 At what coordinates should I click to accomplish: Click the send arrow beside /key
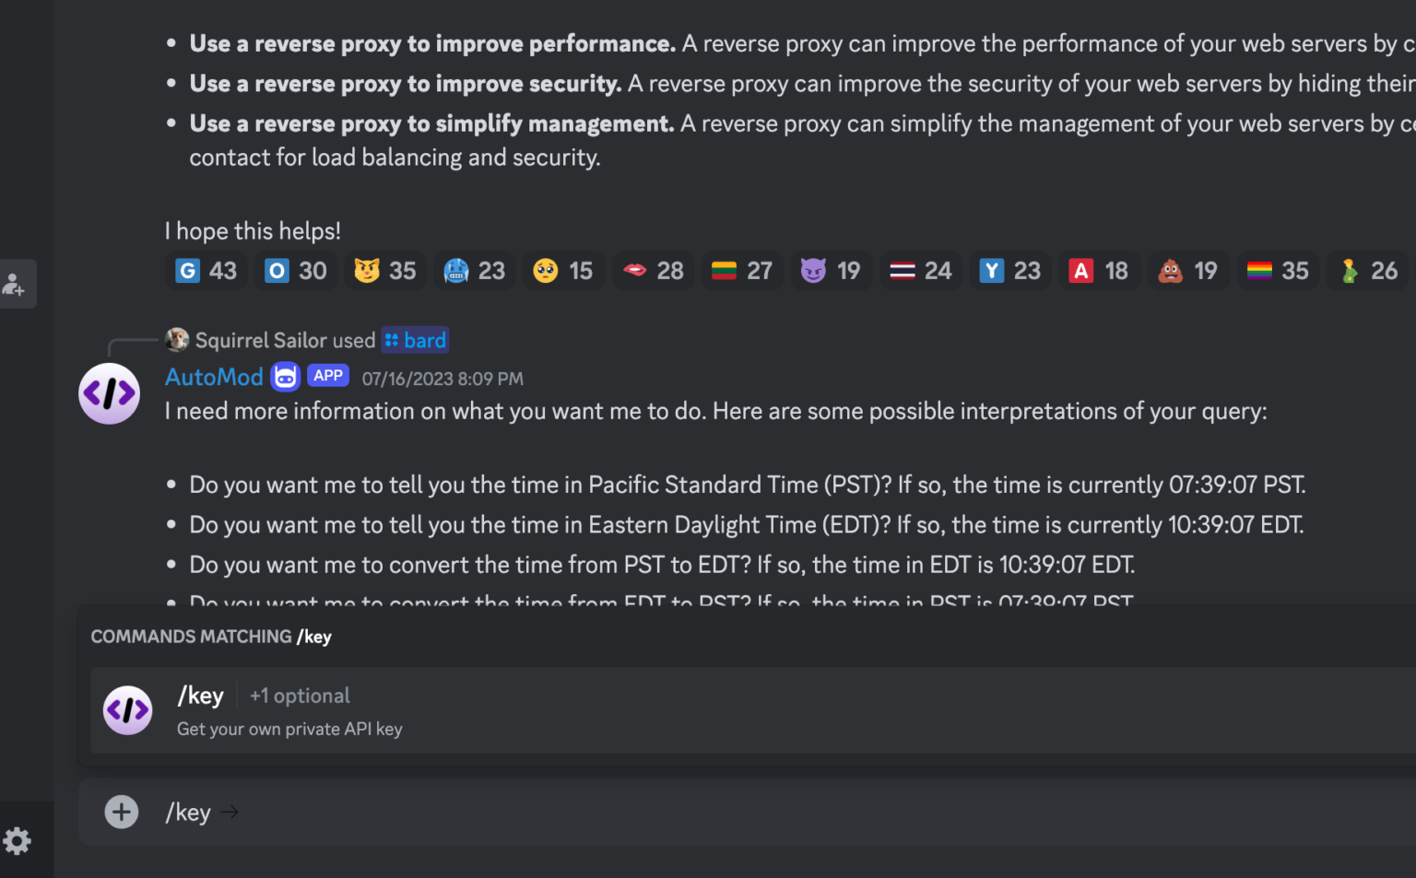[230, 812]
